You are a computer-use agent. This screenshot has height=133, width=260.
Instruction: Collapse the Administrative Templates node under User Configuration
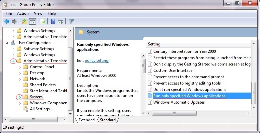tap(13, 61)
